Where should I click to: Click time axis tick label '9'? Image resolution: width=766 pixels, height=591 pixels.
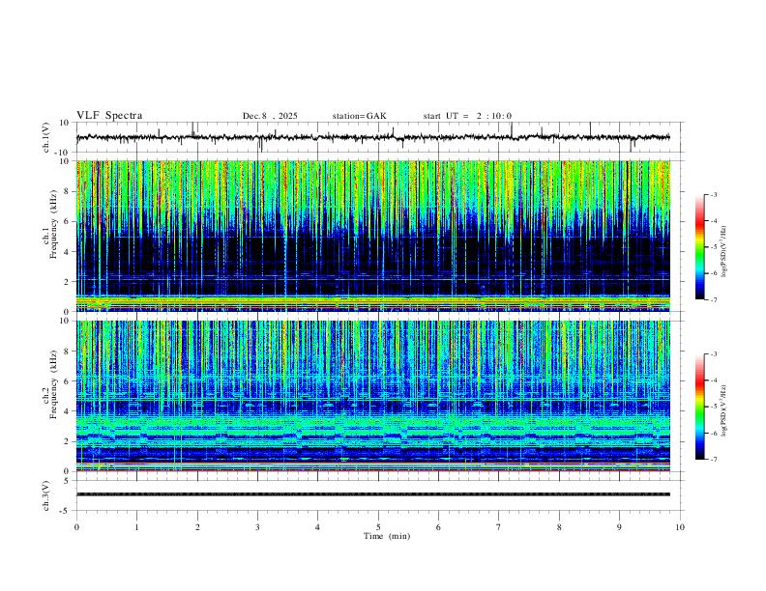(x=619, y=527)
